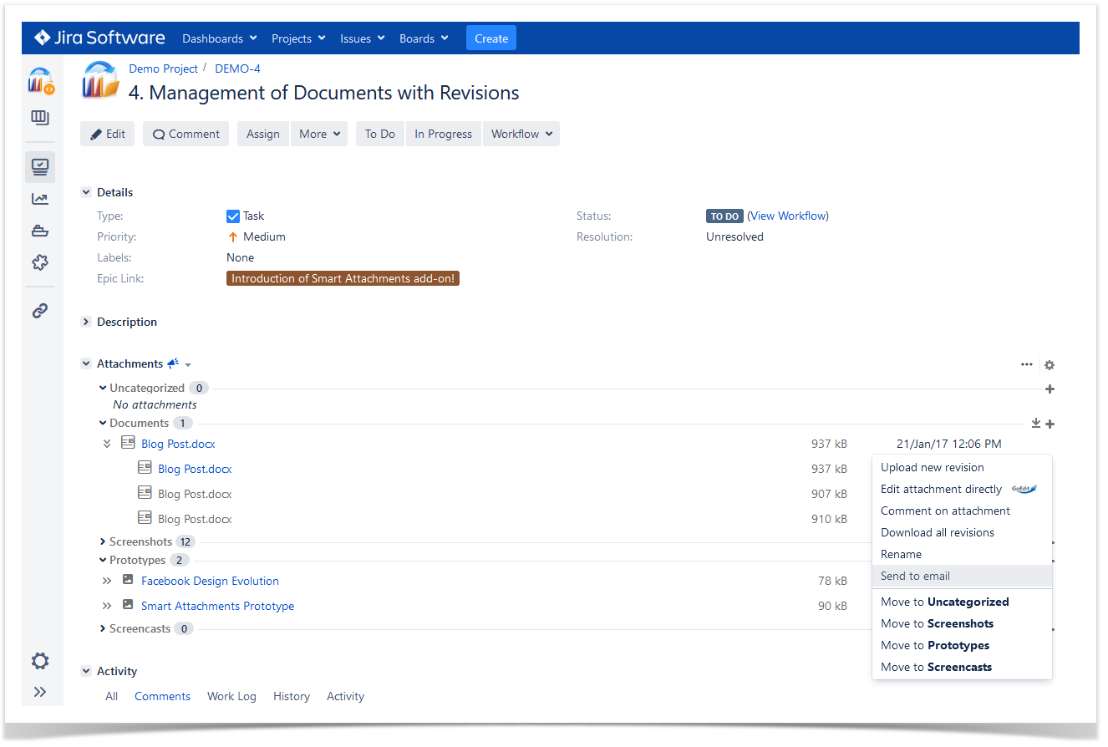The image size is (1108, 747).
Task: Open the Attachments three-dots menu
Action: click(1026, 364)
